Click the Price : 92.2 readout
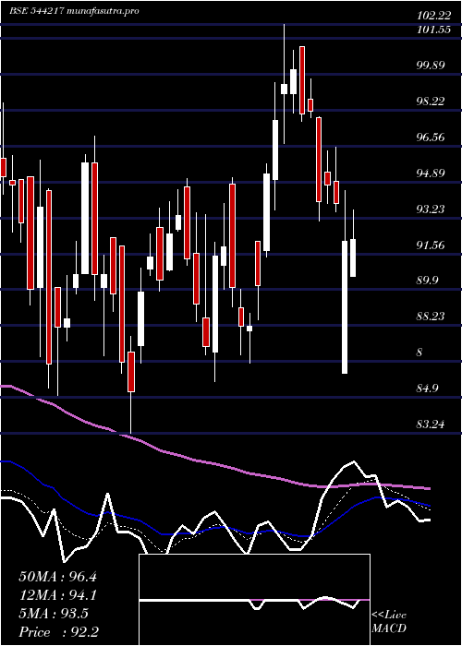 point(58,632)
